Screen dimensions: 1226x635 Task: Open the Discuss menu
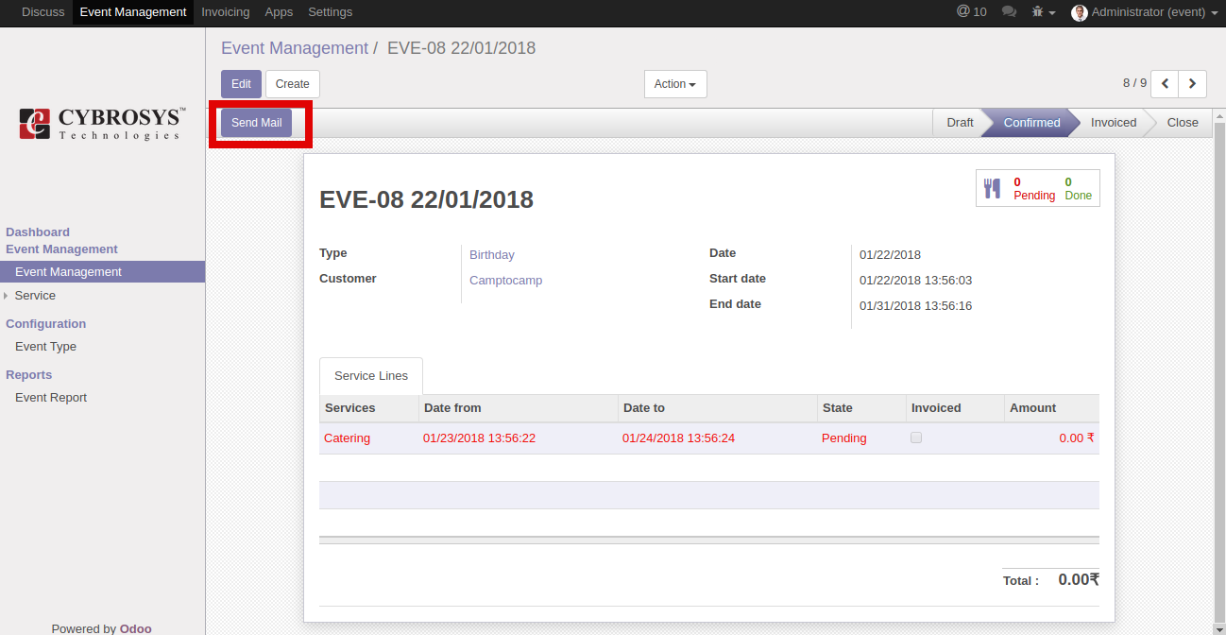pyautogui.click(x=43, y=12)
